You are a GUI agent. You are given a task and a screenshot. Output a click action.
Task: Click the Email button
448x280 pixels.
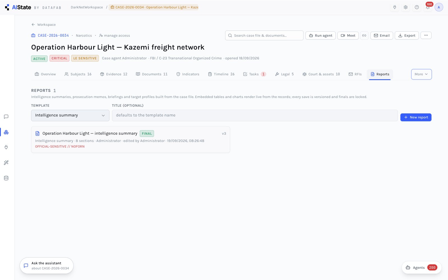[382, 36]
